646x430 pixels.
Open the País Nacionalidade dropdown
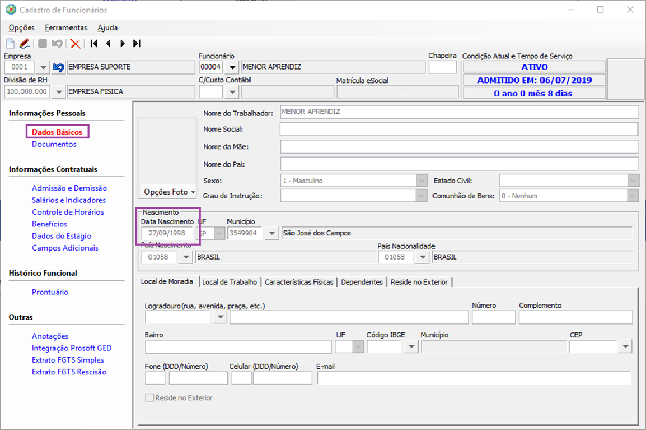point(422,257)
